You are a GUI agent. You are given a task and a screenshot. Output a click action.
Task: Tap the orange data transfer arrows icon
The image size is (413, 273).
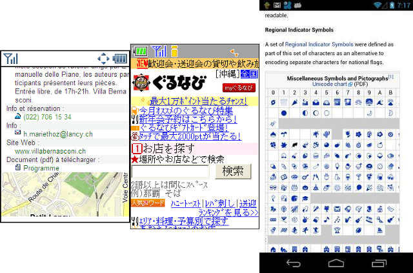point(234,53)
